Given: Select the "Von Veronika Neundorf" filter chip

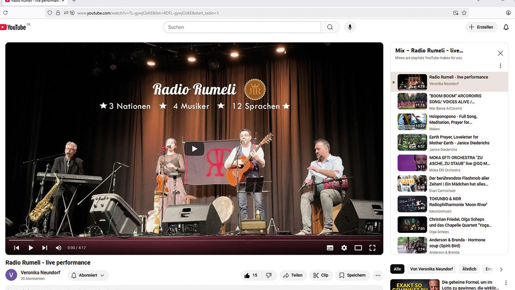Looking at the screenshot, I should [x=431, y=269].
